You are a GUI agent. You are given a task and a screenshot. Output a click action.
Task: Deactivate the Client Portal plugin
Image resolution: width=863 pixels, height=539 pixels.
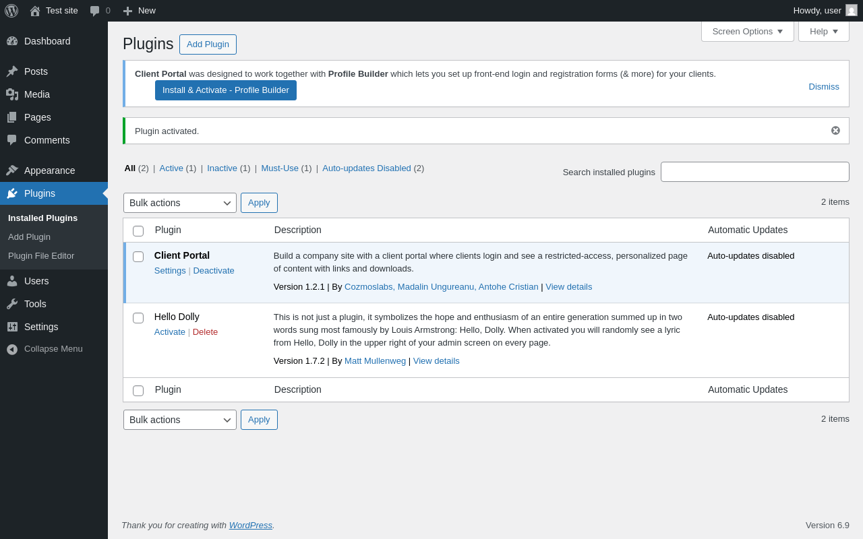tap(214, 271)
